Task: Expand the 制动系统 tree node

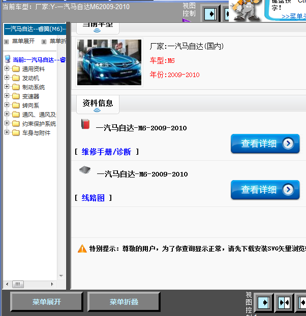Action: (7, 86)
